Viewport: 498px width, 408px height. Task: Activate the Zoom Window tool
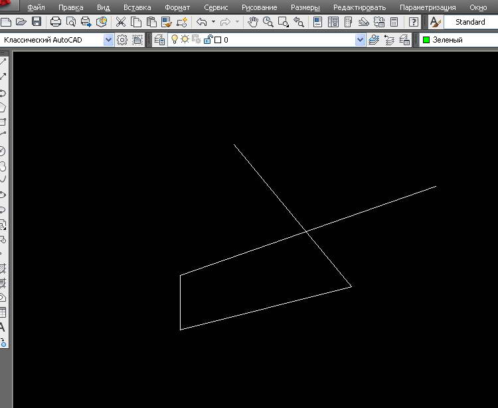[284, 22]
